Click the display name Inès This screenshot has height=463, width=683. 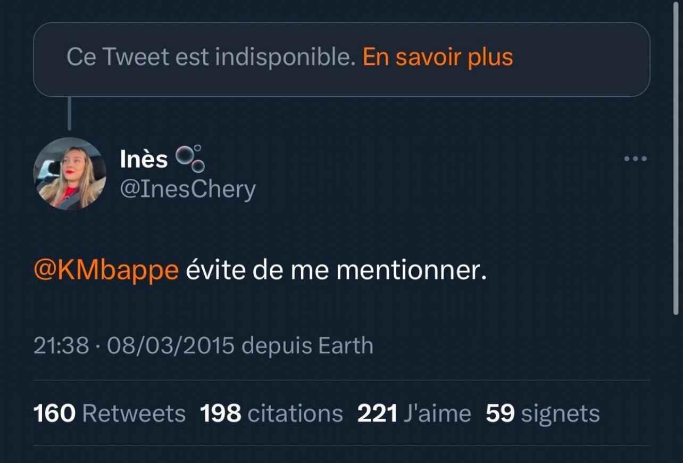144,159
